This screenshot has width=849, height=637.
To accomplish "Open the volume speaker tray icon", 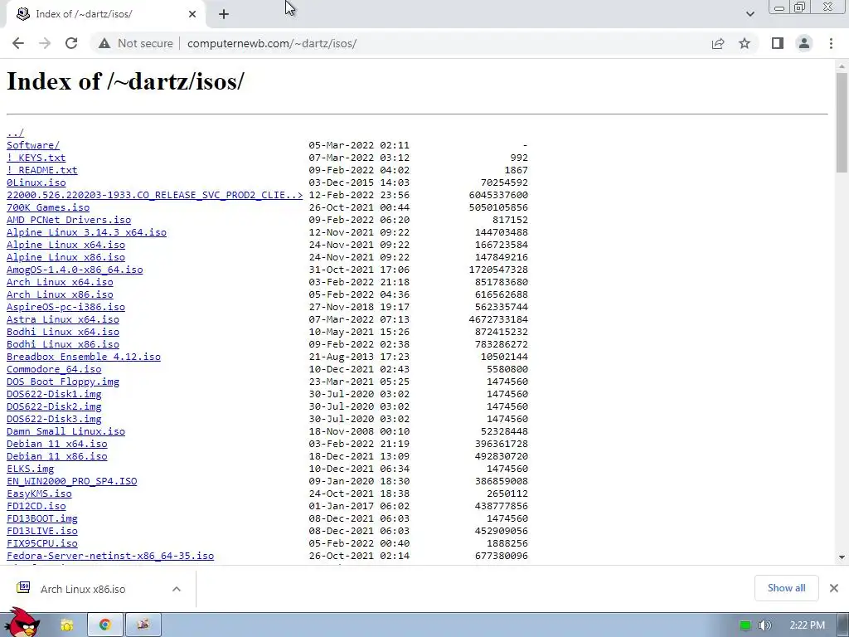I will pyautogui.click(x=764, y=625).
